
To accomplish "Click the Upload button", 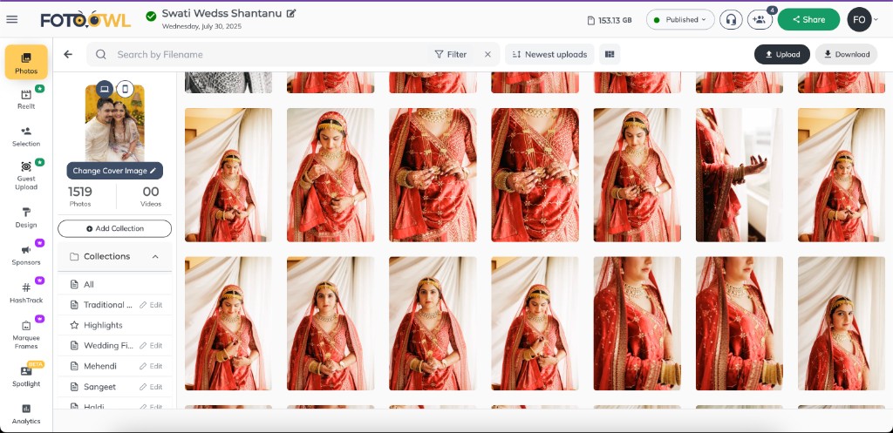I will pyautogui.click(x=782, y=55).
